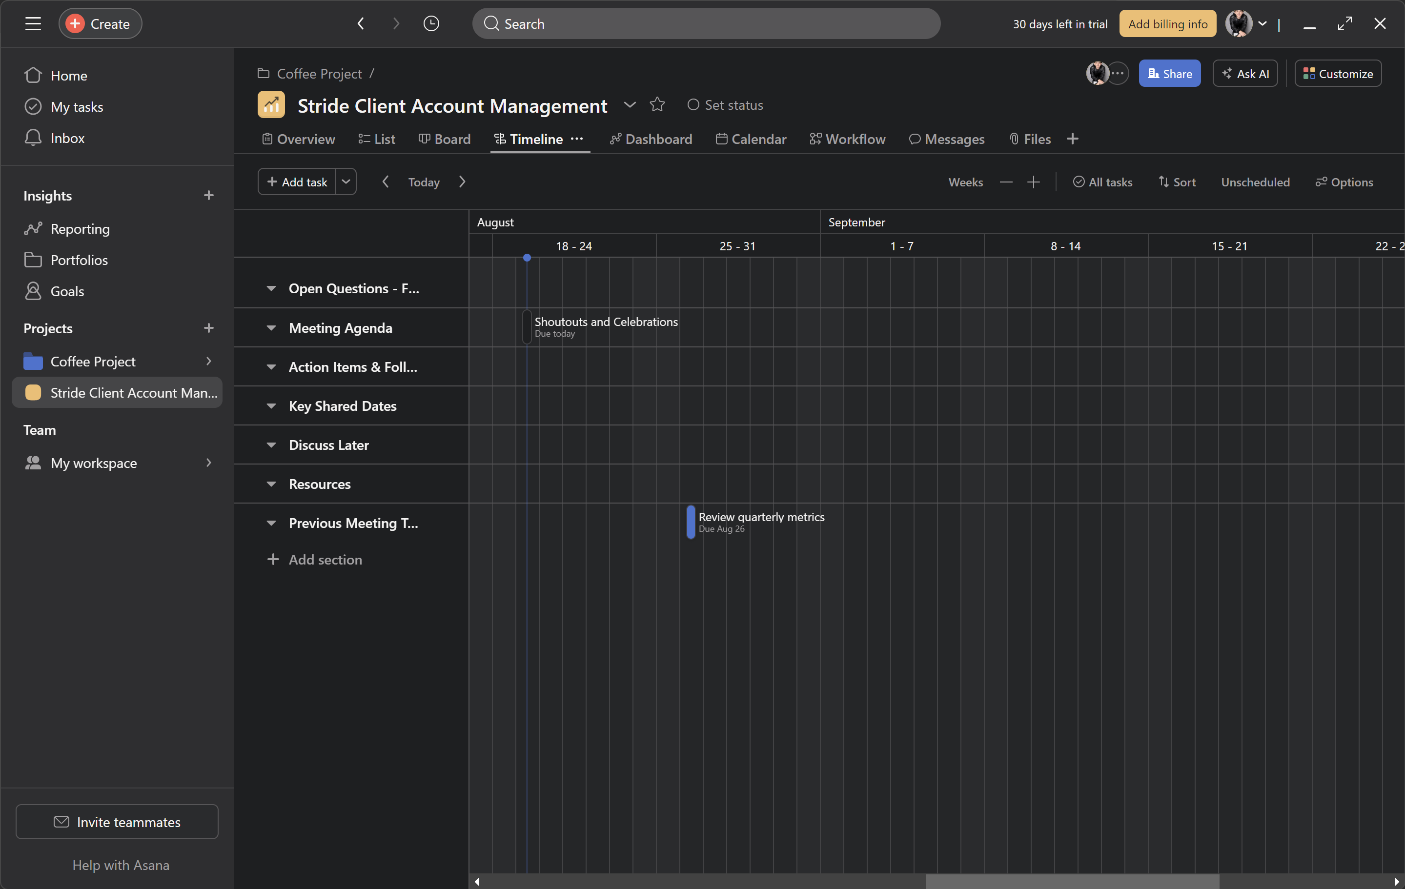The width and height of the screenshot is (1405, 889).
Task: Click the history clock icon
Action: pyautogui.click(x=431, y=24)
